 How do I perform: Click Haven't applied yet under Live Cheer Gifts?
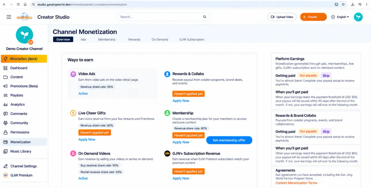[94, 133]
